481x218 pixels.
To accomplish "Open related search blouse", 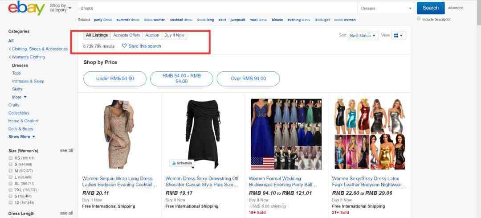I will (277, 20).
